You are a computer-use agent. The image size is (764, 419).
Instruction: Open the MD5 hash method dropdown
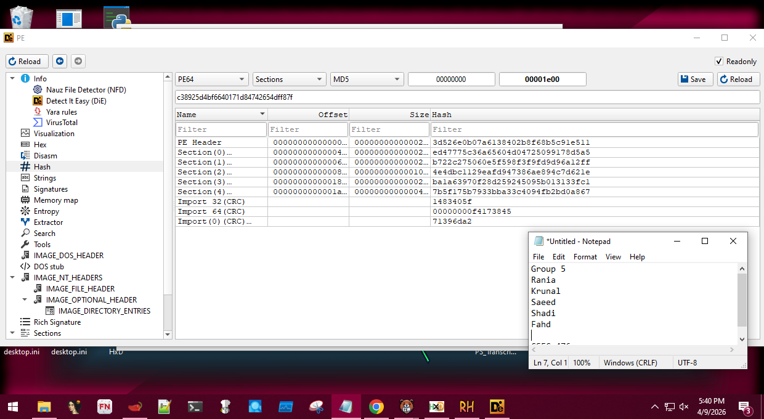pos(367,79)
